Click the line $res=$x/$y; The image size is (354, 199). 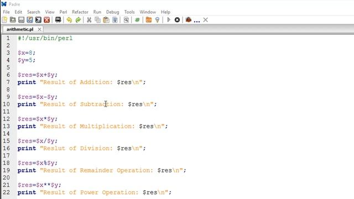[x=38, y=141]
